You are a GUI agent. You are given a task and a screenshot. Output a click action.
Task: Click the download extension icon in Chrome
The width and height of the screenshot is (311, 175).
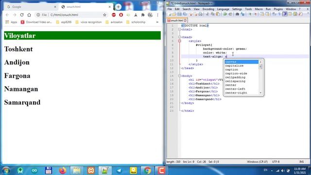[136, 15]
